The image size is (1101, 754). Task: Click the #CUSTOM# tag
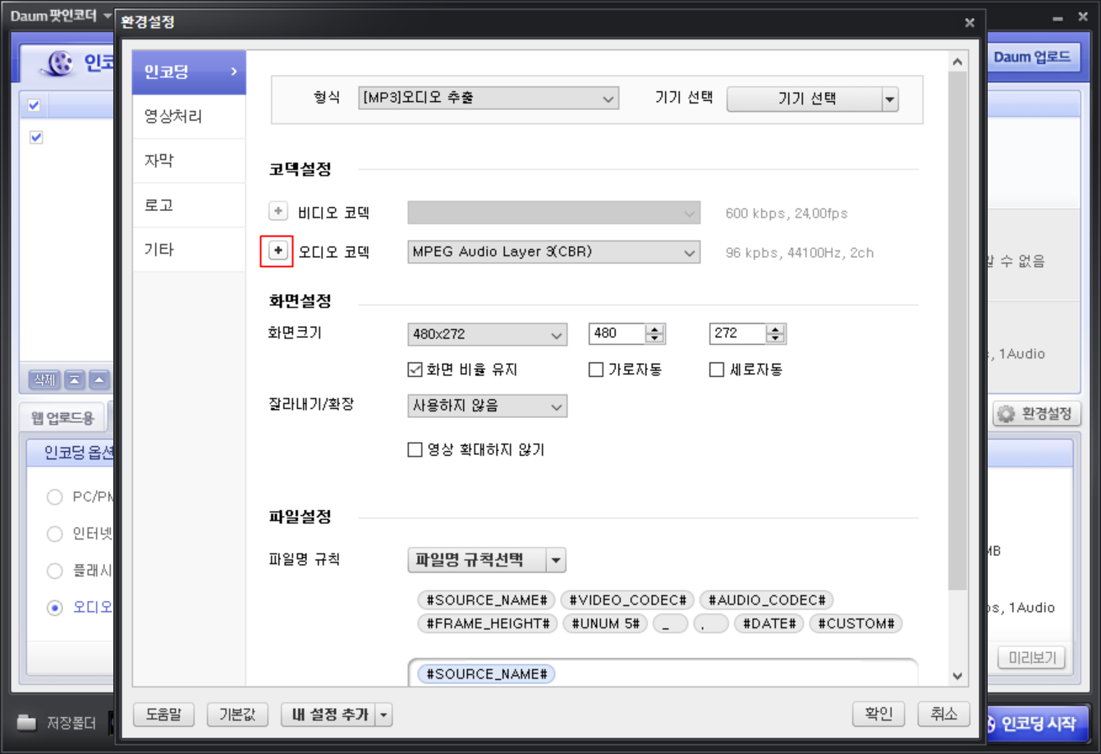point(856,623)
